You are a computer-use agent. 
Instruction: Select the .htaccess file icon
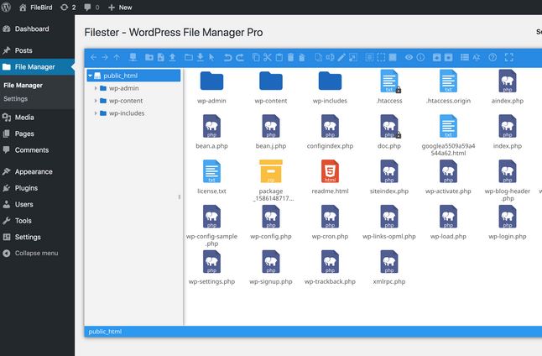[x=389, y=81]
